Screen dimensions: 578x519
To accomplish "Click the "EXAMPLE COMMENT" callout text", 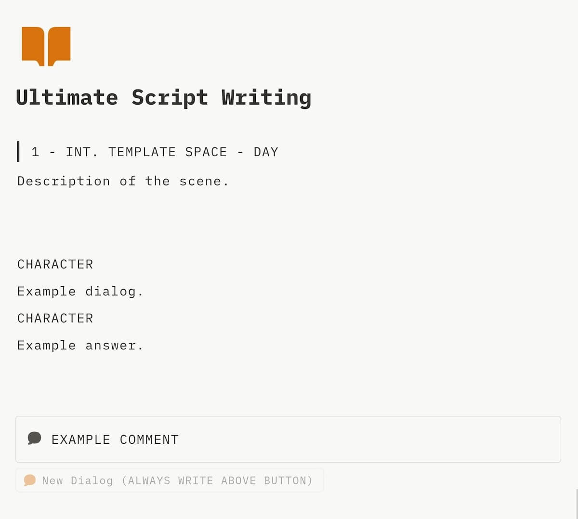I will coord(115,439).
